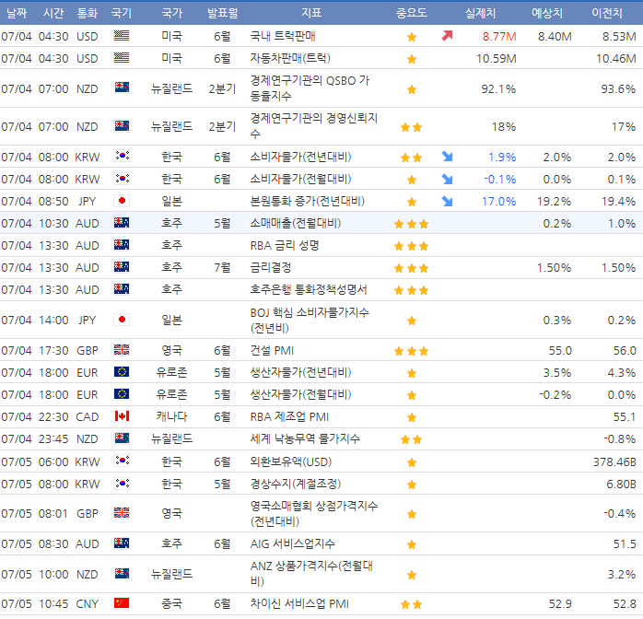Click the US flag in 자동차판매(트럭) row

[122, 58]
